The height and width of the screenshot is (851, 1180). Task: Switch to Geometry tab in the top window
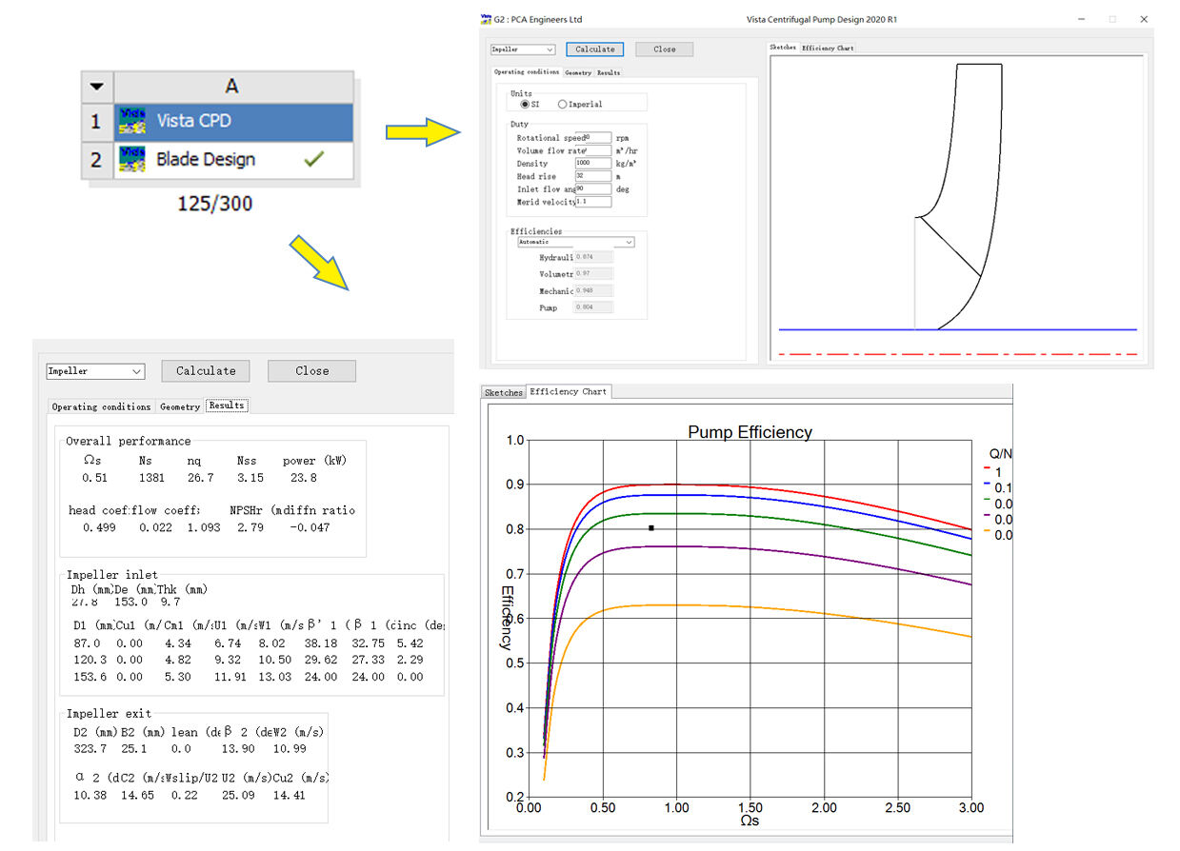point(577,72)
